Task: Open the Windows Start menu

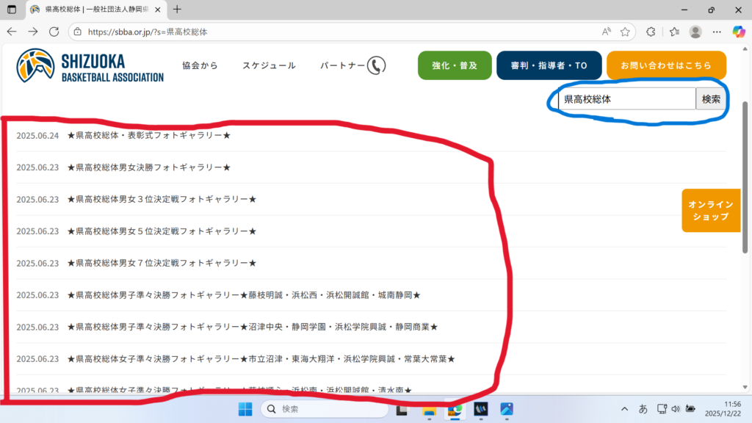Action: tap(245, 409)
